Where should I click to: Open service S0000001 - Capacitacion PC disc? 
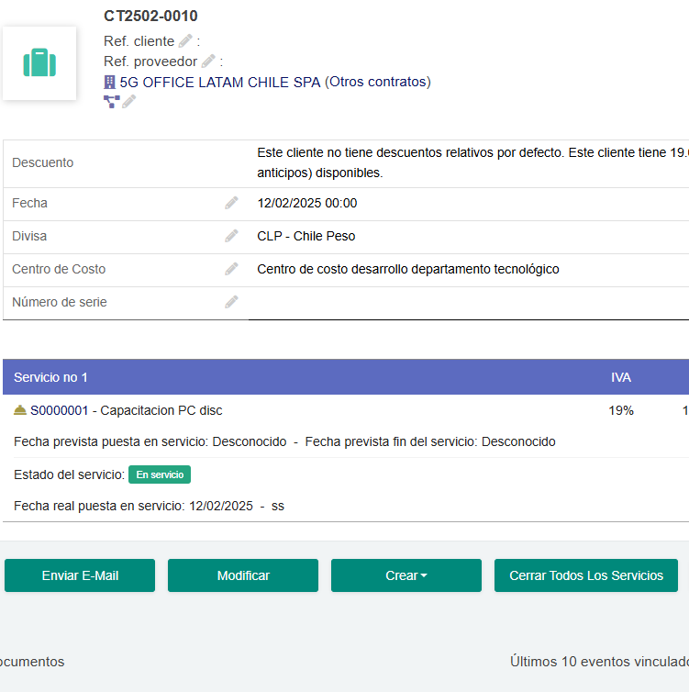(x=126, y=410)
